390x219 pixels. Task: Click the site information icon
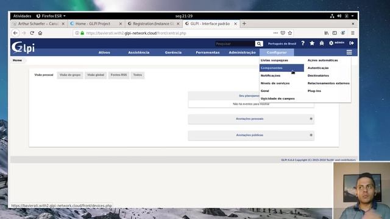click(77, 33)
